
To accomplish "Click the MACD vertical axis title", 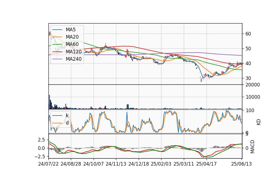I will coord(252,147).
